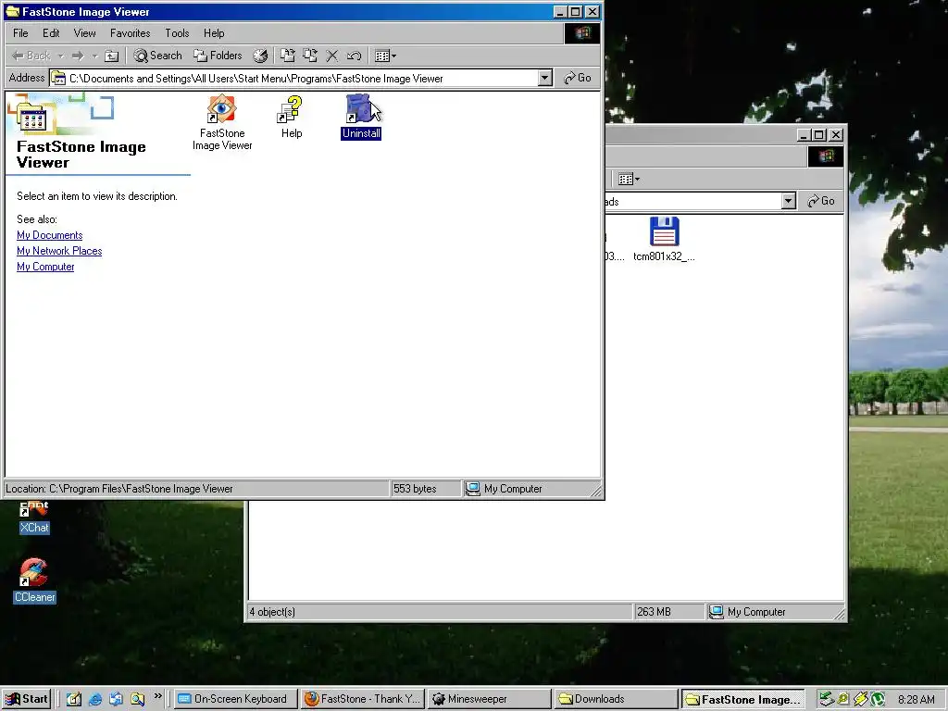Click Show Desktop quick launch icon

74,699
